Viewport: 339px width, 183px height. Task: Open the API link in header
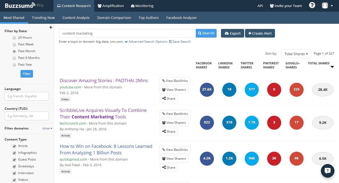coord(260,6)
